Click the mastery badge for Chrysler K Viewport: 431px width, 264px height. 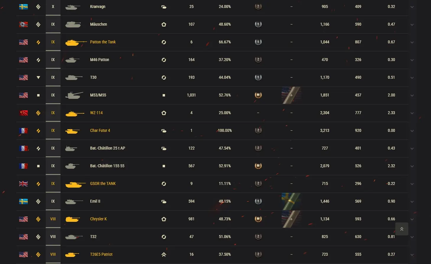258,219
